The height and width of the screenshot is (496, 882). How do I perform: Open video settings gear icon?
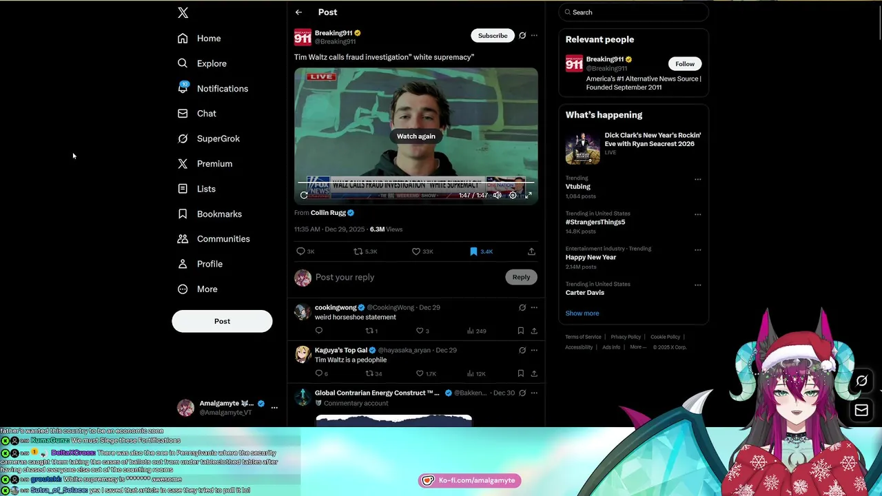pos(513,196)
